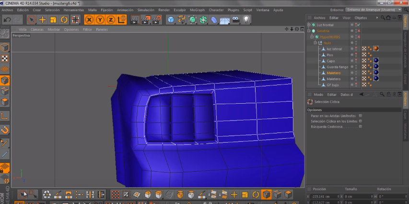Toggle visibility dots for Piso

click(356, 55)
